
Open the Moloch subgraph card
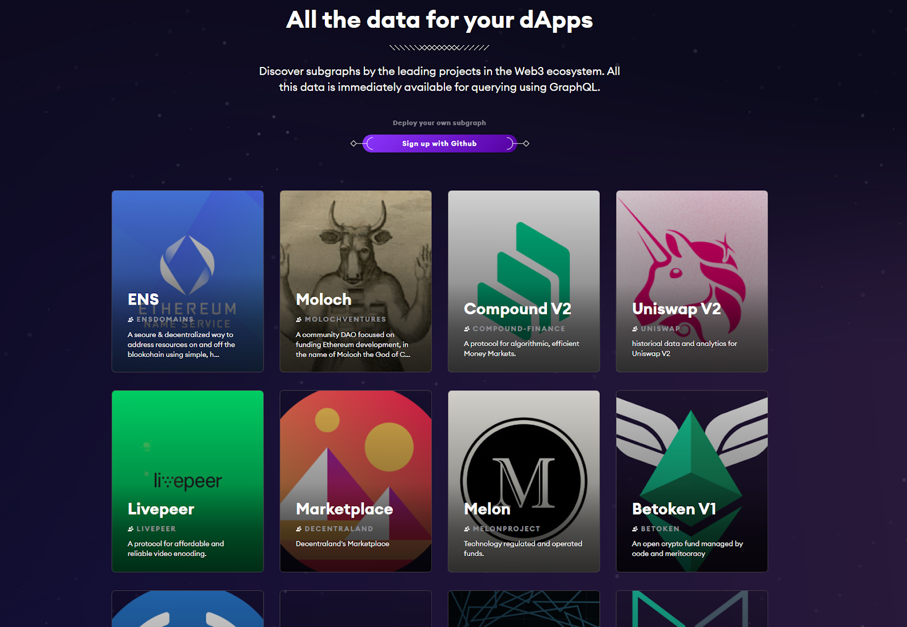(355, 281)
